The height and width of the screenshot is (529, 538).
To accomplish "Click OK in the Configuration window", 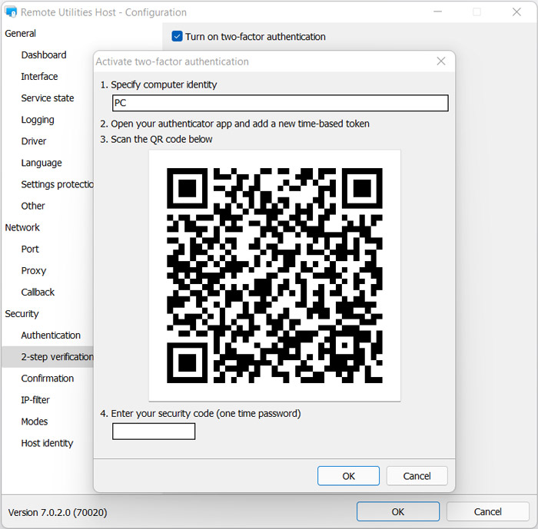I will coord(398,511).
